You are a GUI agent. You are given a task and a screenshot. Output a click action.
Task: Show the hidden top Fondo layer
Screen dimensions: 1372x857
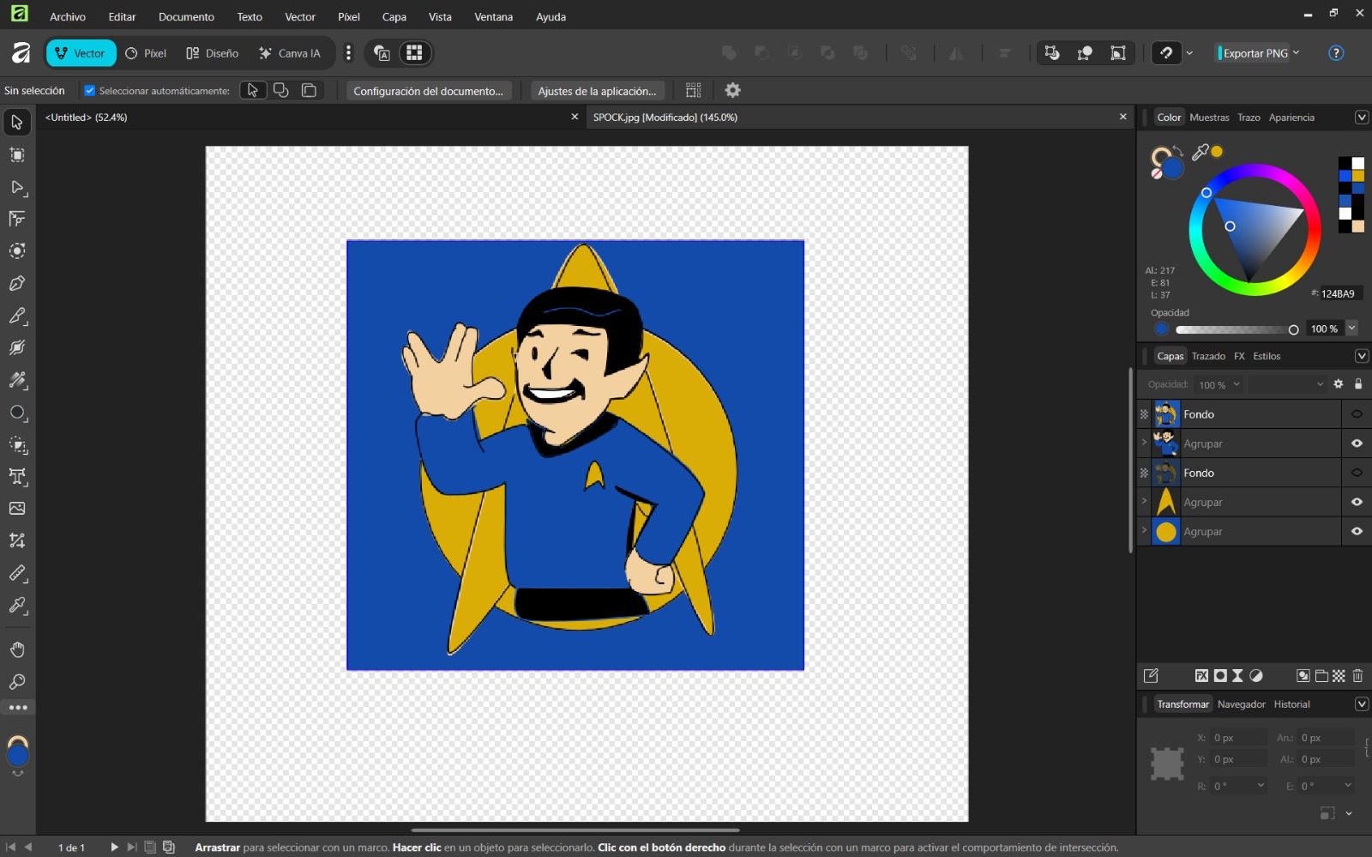1357,414
